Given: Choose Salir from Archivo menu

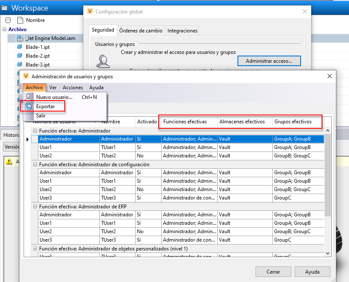Looking at the screenshot, I should pos(65,115).
